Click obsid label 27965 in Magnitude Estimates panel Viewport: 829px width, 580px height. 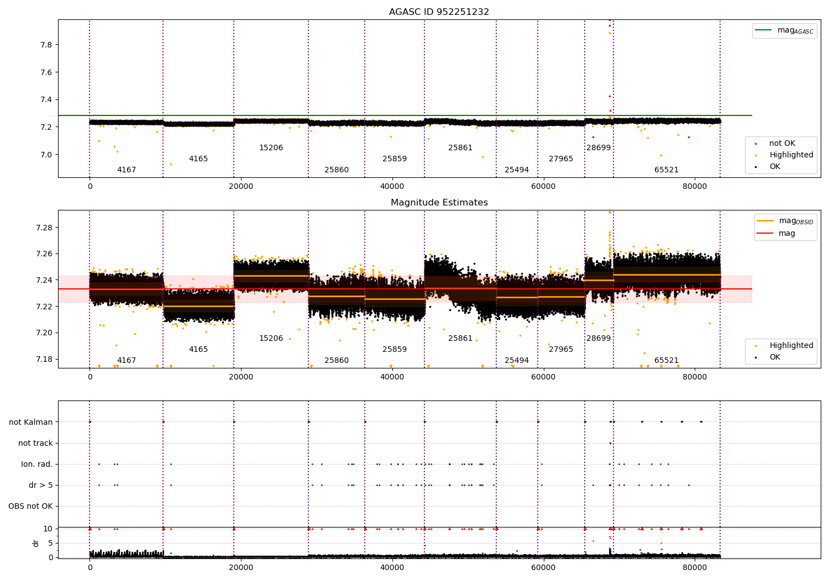[561, 350]
